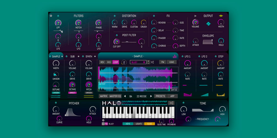Image resolution: width=277 pixels, height=138 pixels.
Task: Open the MASTER EQ panel
Action: click(x=115, y=96)
